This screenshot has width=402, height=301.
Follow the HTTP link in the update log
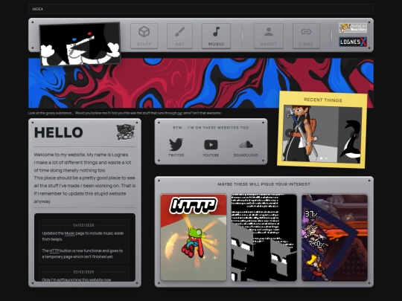[54, 250]
